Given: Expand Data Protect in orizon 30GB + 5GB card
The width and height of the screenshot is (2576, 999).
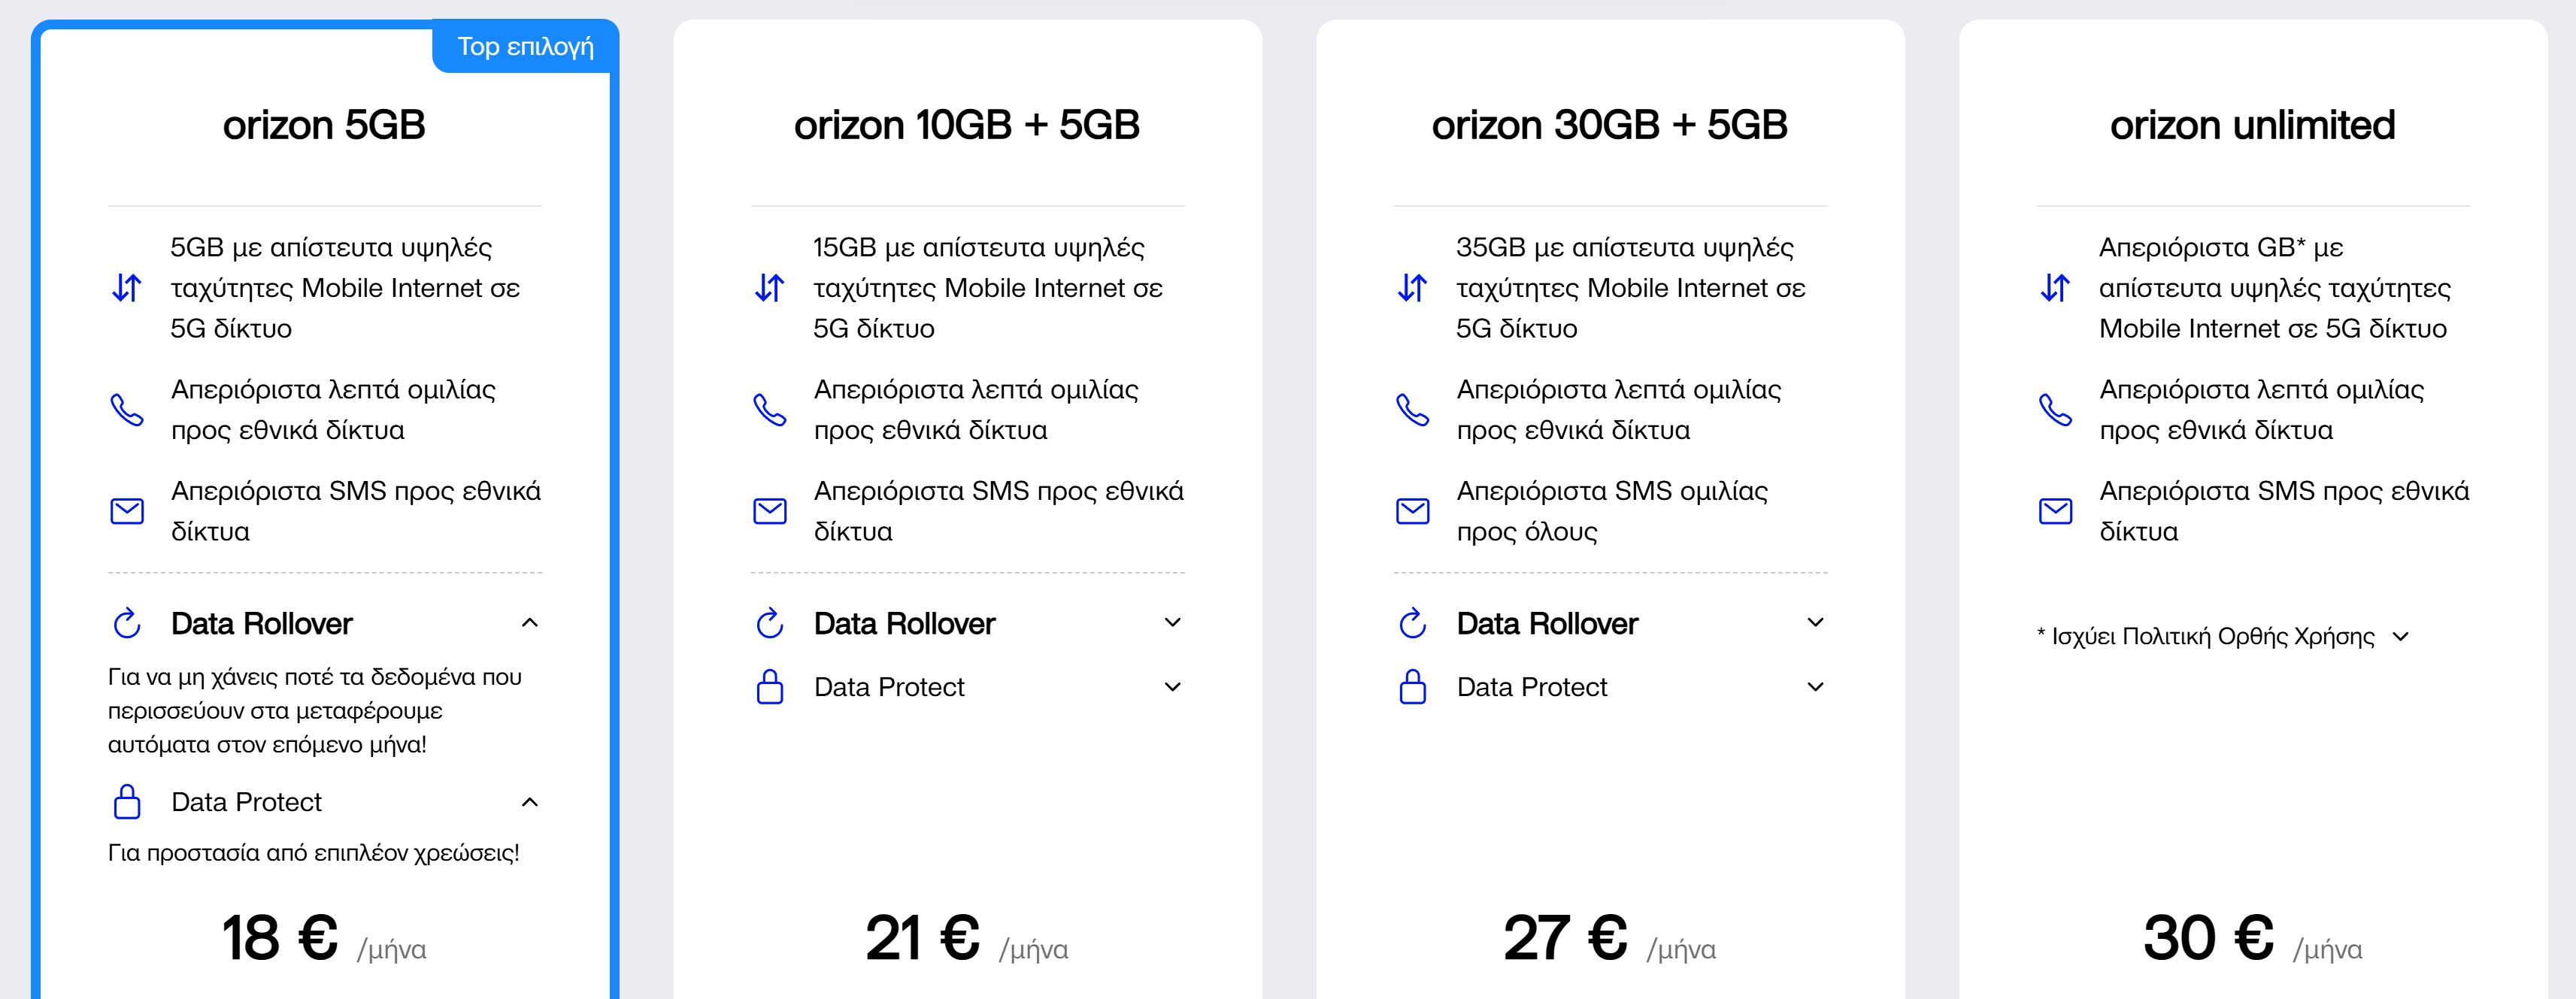Looking at the screenshot, I should [x=1816, y=687].
